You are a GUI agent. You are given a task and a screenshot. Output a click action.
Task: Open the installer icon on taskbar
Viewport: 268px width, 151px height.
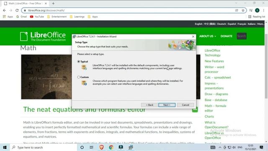pos(131,147)
